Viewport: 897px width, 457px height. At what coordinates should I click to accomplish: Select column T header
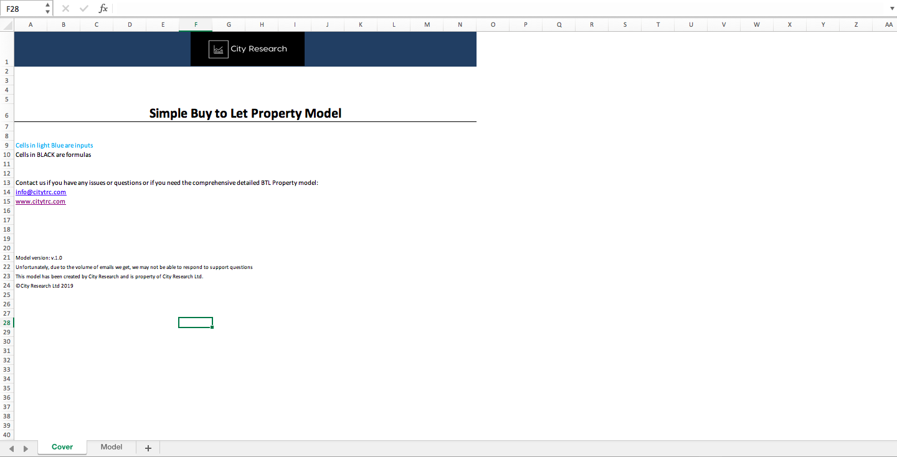click(658, 25)
